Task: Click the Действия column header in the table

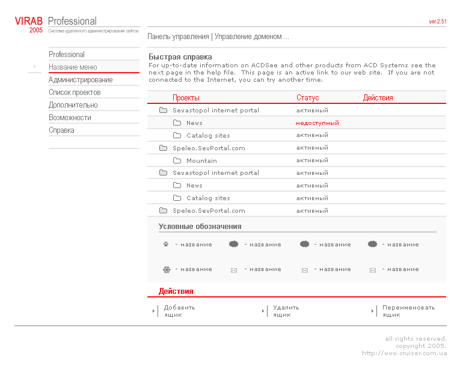Action: (378, 98)
